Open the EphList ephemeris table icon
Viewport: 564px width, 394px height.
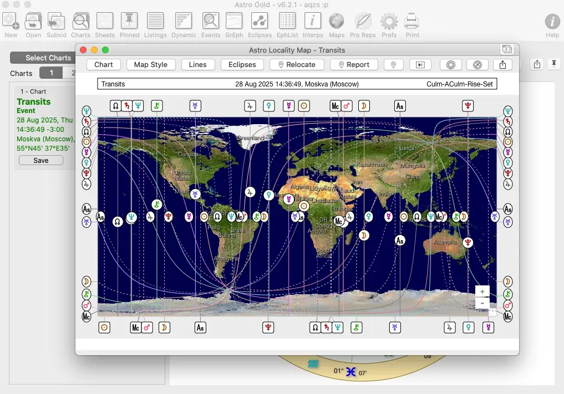coord(287,25)
